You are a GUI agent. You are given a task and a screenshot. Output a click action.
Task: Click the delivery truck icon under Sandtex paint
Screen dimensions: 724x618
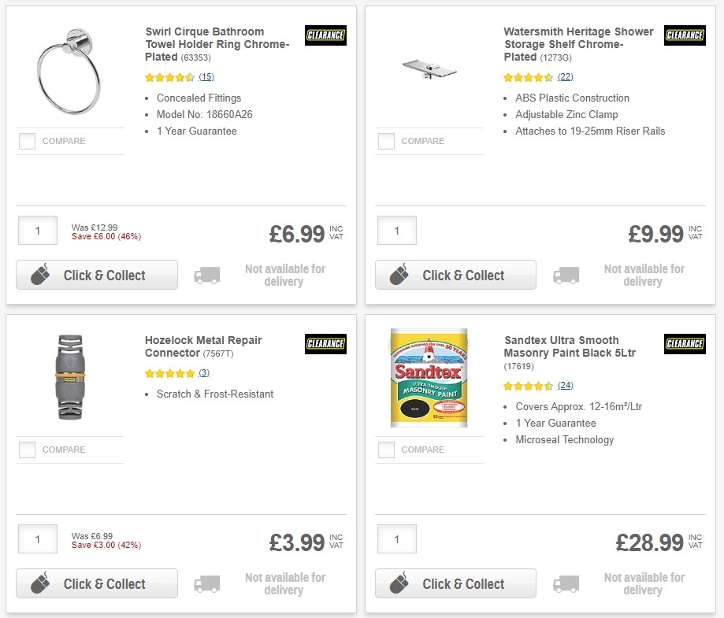567,583
